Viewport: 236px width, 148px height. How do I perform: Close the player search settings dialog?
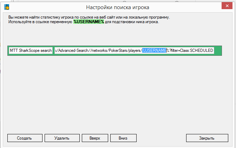(x=227, y=6)
